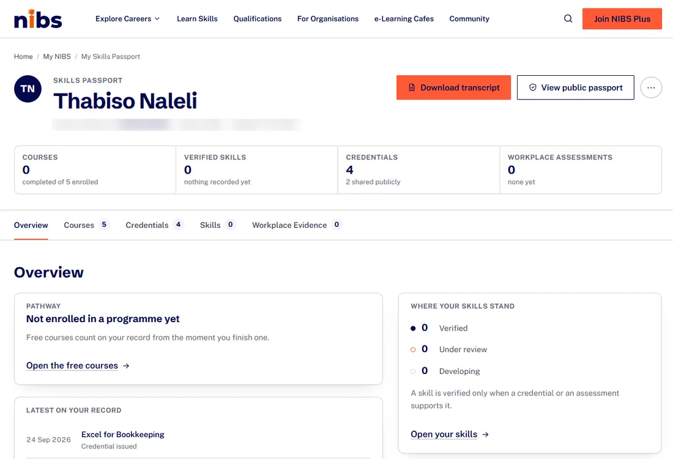
Task: Click the nibs logo
Action: [38, 19]
